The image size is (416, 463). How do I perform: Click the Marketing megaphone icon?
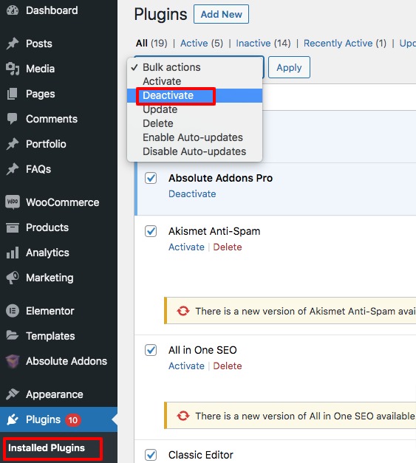13,278
